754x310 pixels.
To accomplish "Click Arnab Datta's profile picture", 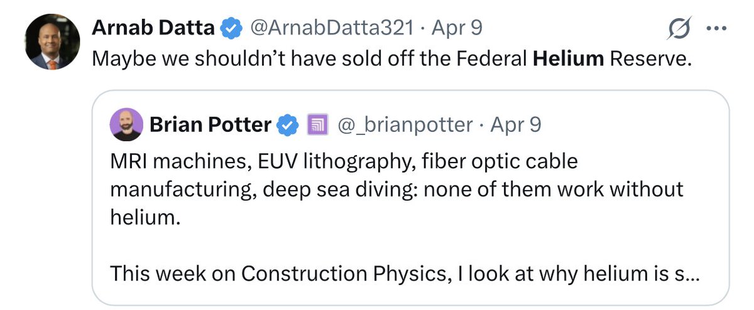I will coord(53,42).
